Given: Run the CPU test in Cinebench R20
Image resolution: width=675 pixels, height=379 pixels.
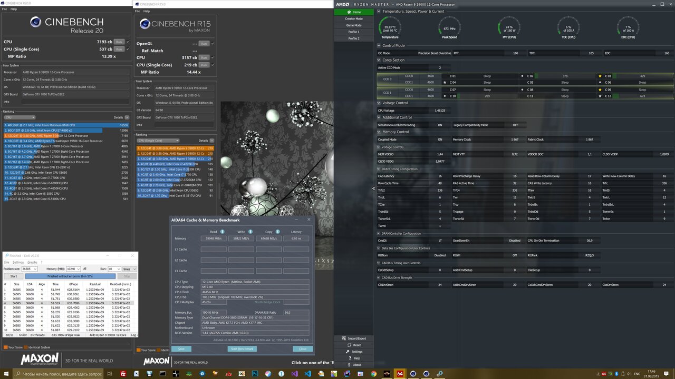Looking at the screenshot, I should [119, 42].
